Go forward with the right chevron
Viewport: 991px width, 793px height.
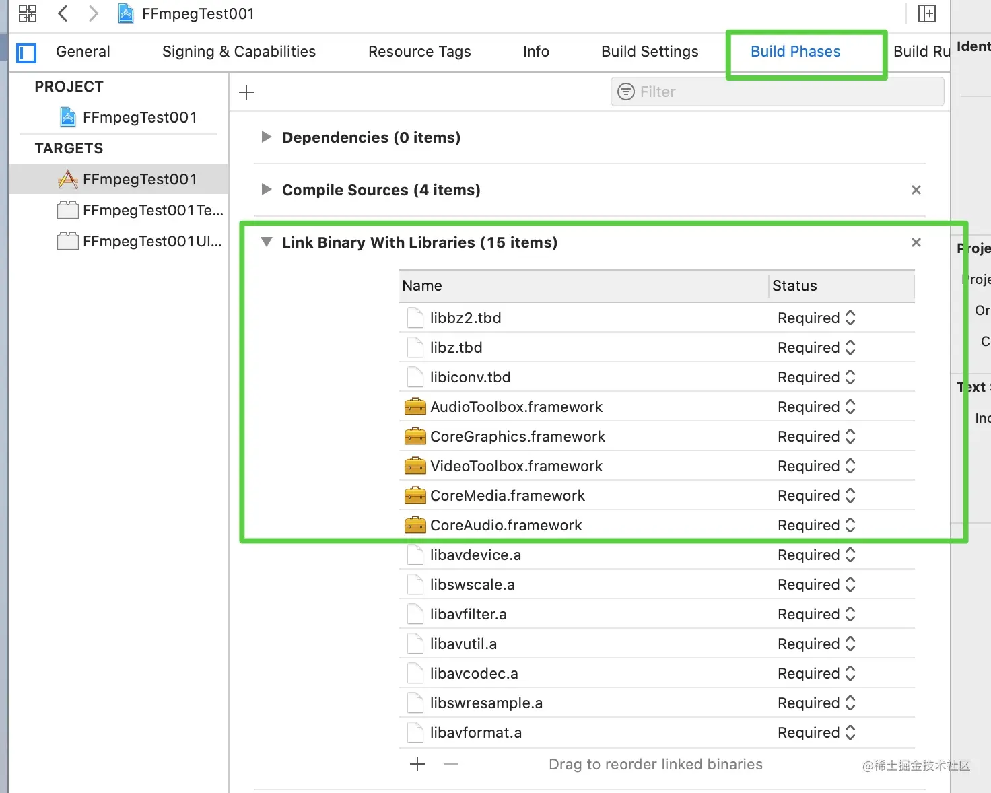94,13
